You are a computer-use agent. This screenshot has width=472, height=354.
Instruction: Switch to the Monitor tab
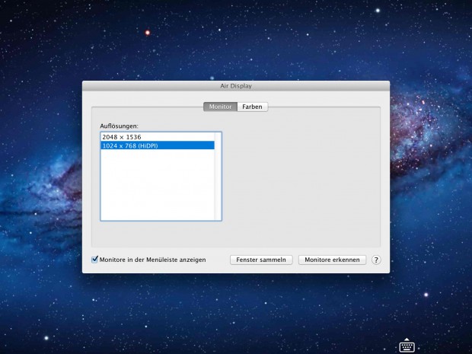click(x=220, y=107)
